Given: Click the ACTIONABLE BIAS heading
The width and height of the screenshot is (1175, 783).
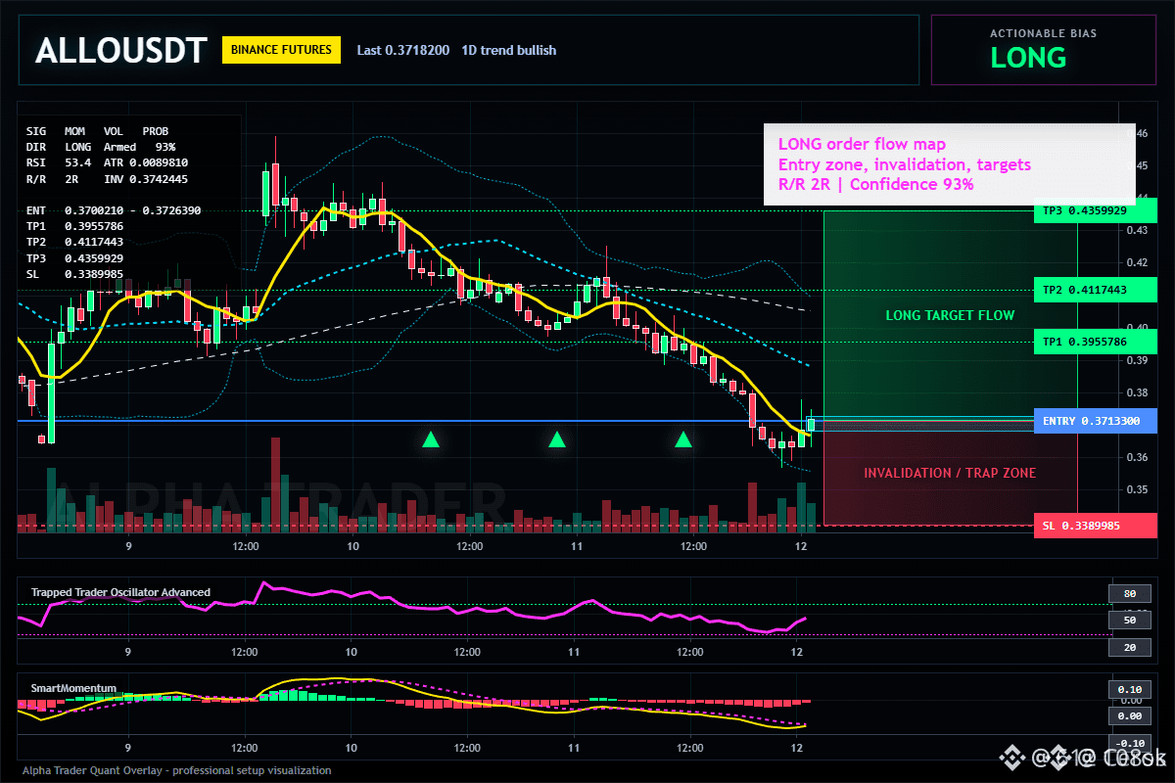Looking at the screenshot, I should pos(1044,33).
